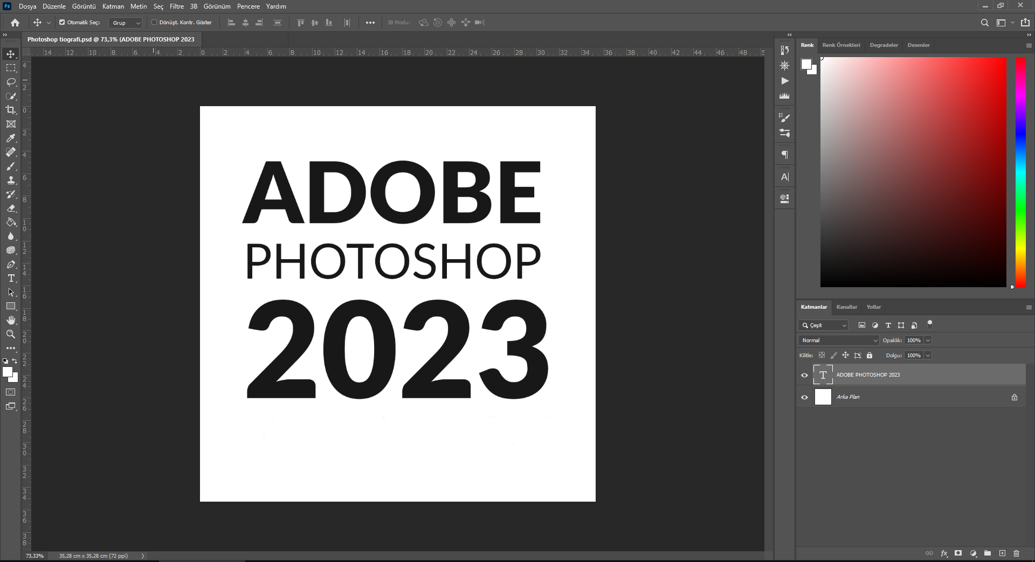Screen dimensions: 1035x562
Task: Activate the Eraser tool
Action: (x=11, y=208)
